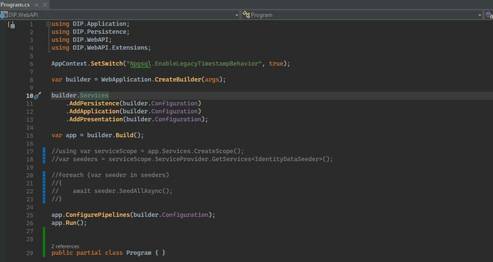This screenshot has width=493, height=262.
Task: Click 'AddApplication' on line 12
Action: coord(95,111)
